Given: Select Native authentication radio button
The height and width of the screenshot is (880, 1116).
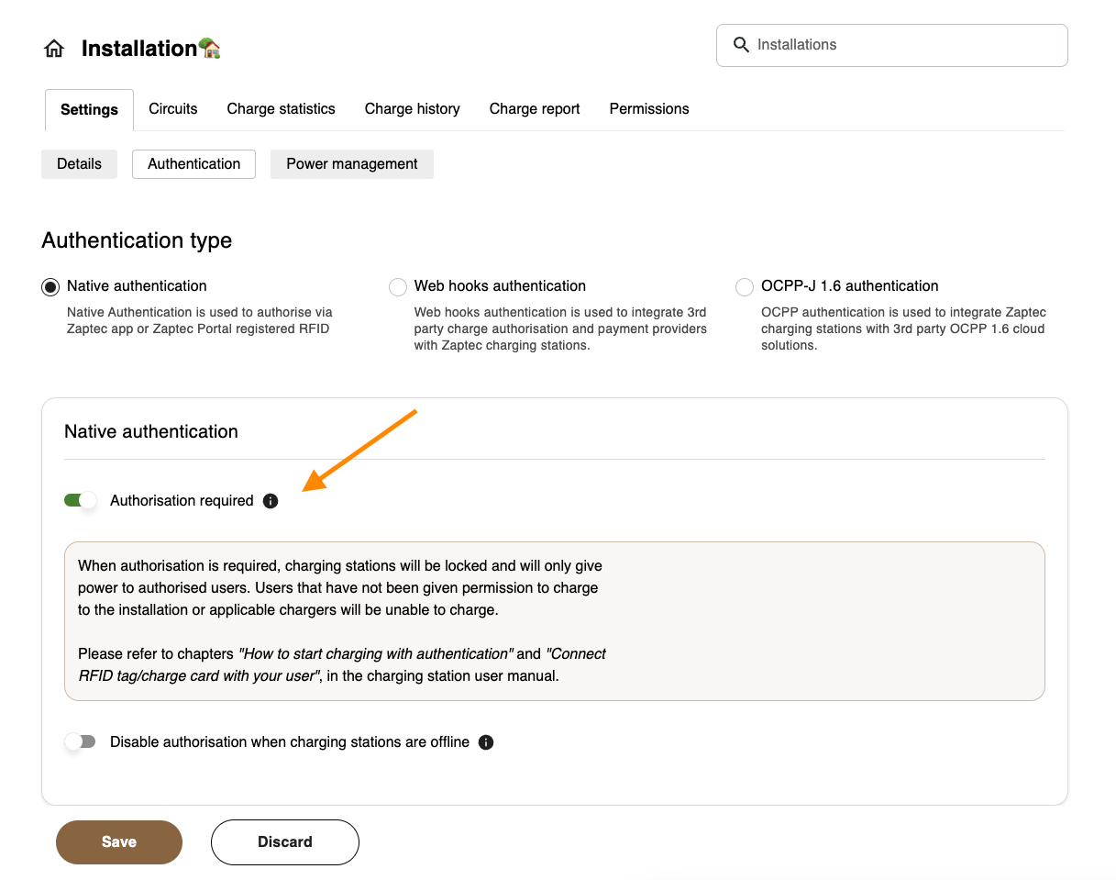Looking at the screenshot, I should pos(50,287).
